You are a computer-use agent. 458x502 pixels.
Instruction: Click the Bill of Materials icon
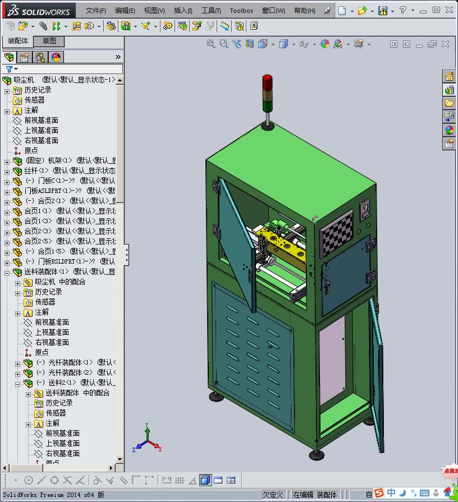point(182,26)
